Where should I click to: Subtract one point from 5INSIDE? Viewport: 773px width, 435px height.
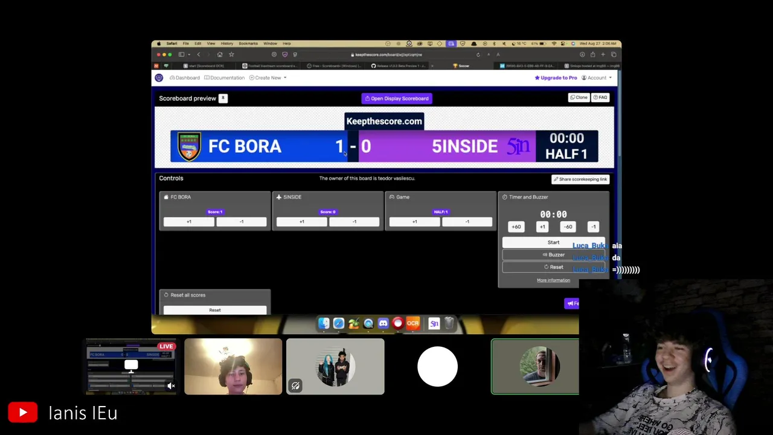(354, 222)
